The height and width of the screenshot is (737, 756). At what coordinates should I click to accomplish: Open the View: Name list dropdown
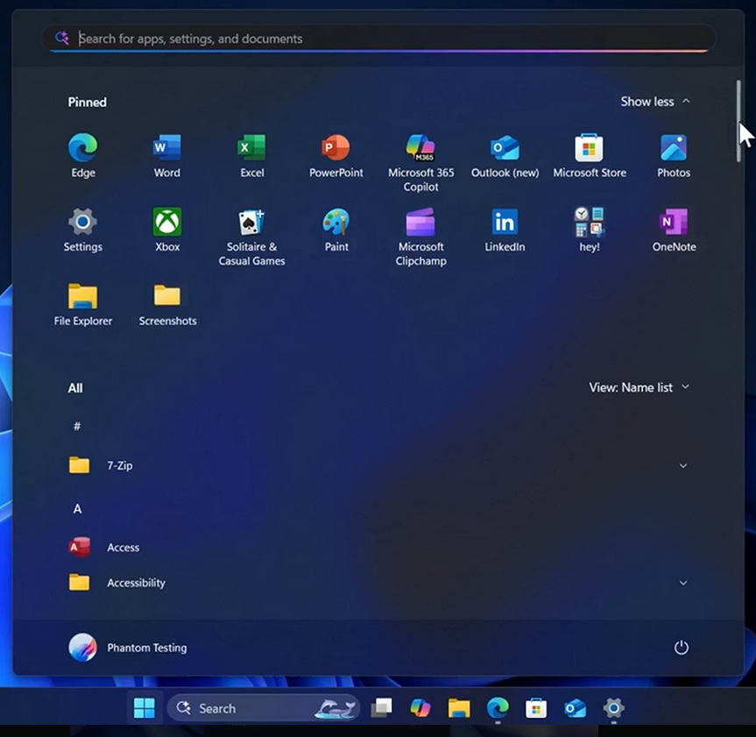(x=639, y=387)
